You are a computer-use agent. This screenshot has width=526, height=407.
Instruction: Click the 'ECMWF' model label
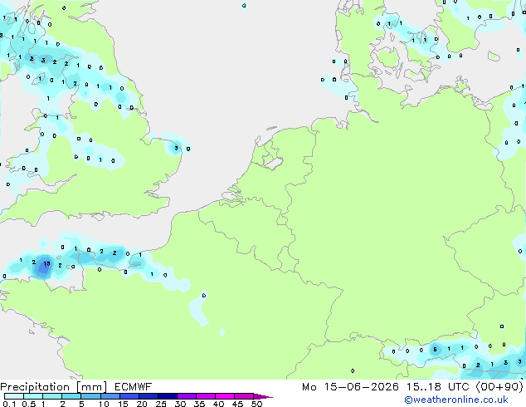(134, 387)
